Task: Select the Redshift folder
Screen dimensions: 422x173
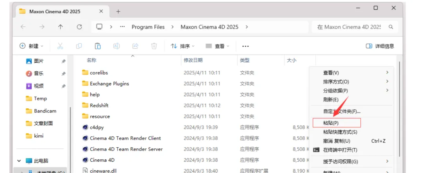Action: 96,106
